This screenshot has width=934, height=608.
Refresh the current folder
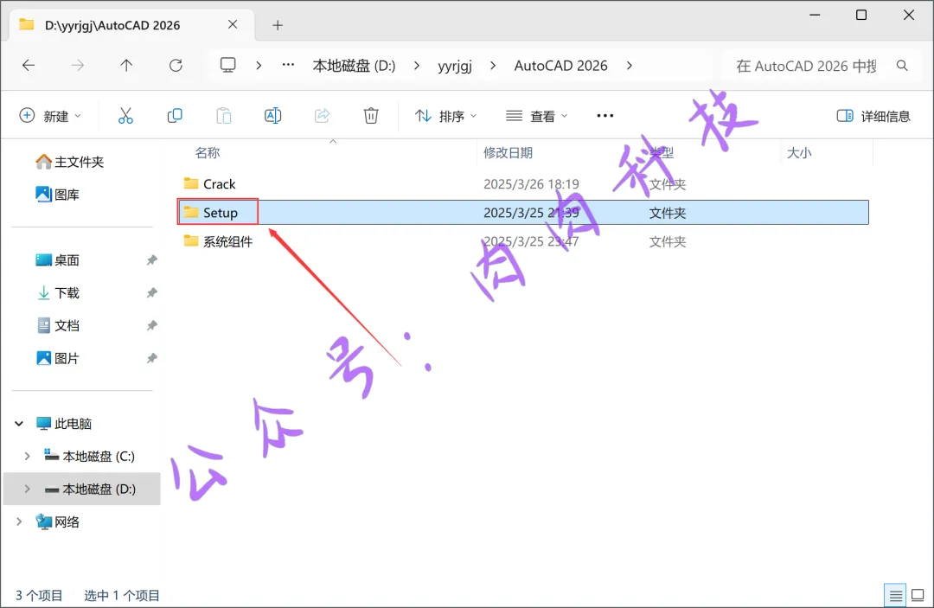pos(176,66)
